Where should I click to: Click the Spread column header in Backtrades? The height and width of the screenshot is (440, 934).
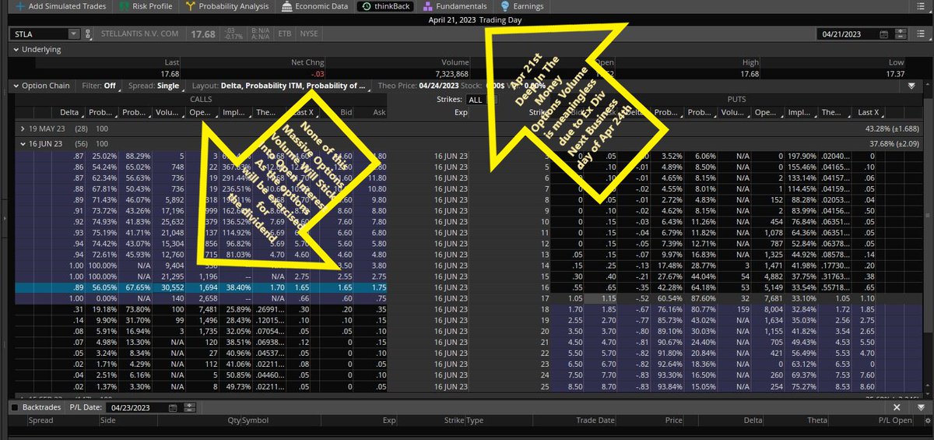(40, 421)
